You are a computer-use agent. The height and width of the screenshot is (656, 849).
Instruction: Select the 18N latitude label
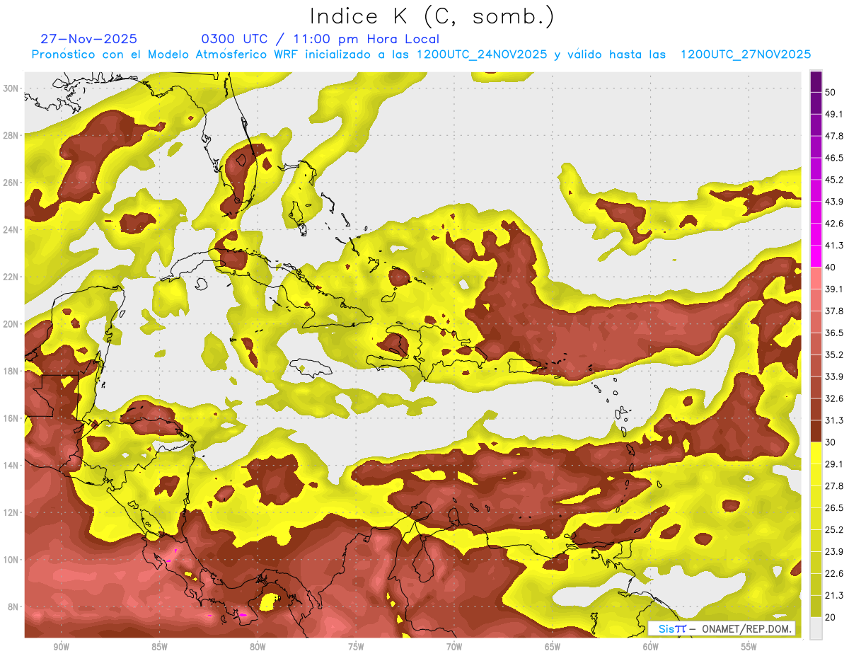click(x=11, y=371)
